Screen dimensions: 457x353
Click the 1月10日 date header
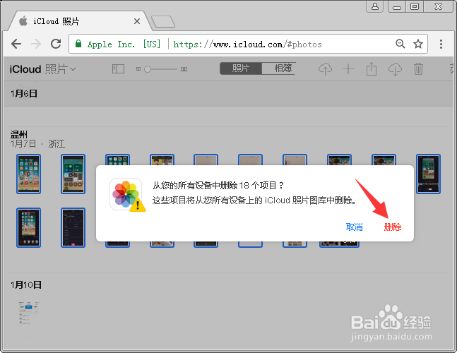[x=26, y=285]
